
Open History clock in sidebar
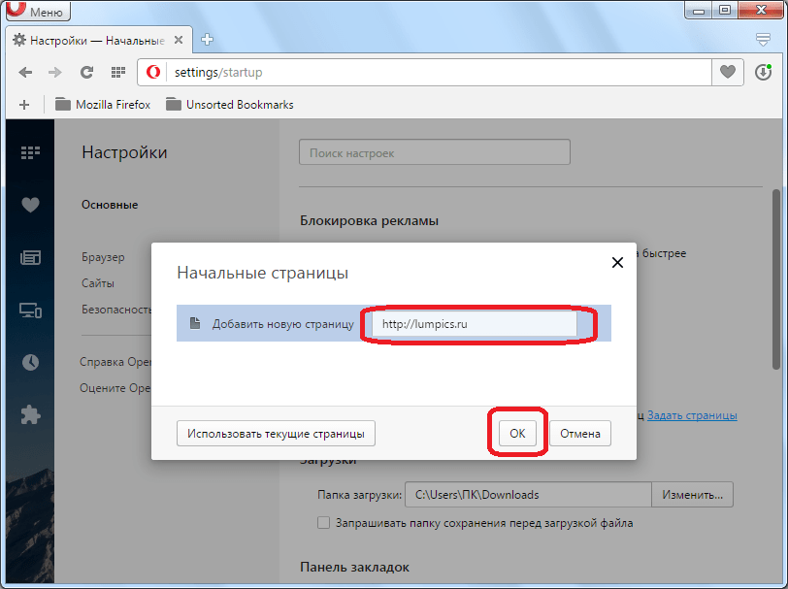click(x=30, y=362)
